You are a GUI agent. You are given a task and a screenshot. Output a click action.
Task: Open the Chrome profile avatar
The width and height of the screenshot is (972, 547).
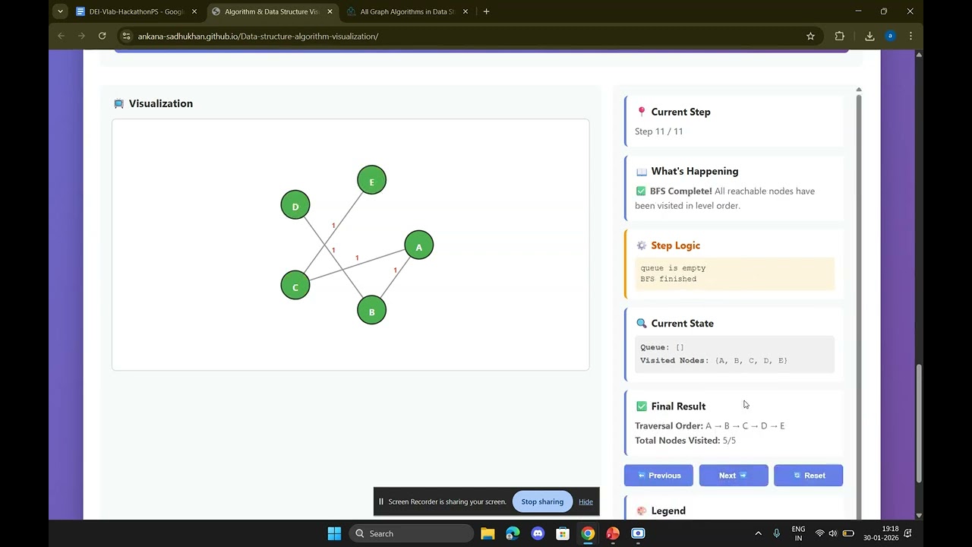pos(890,36)
